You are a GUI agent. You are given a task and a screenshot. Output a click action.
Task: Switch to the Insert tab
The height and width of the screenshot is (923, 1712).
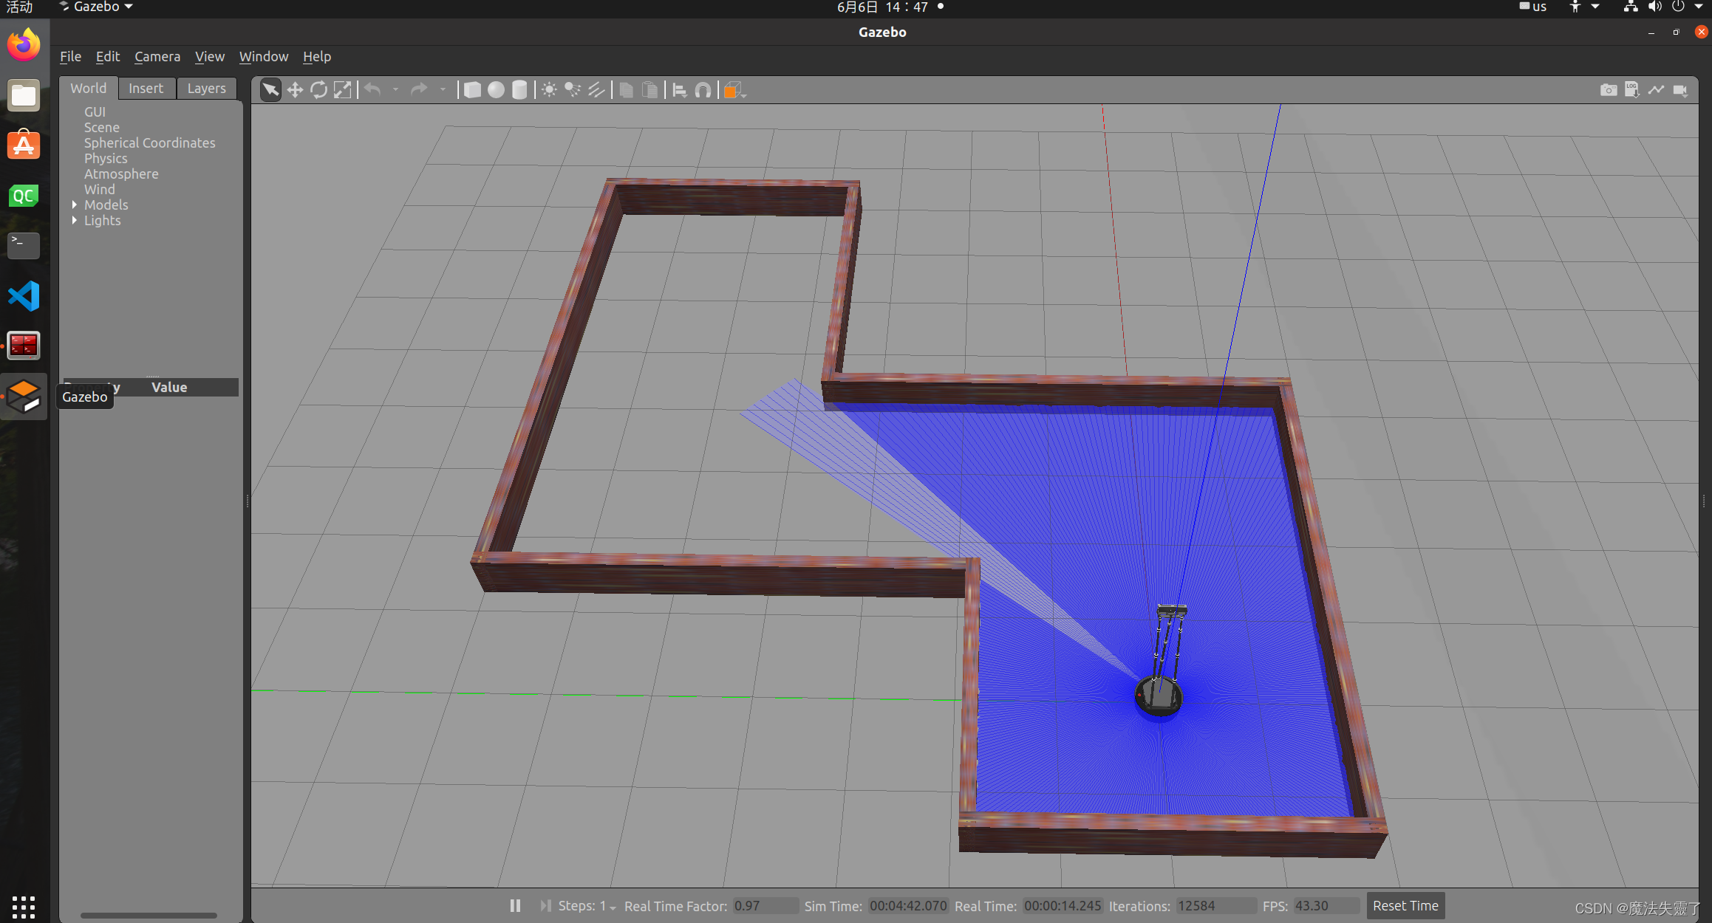[x=146, y=88]
